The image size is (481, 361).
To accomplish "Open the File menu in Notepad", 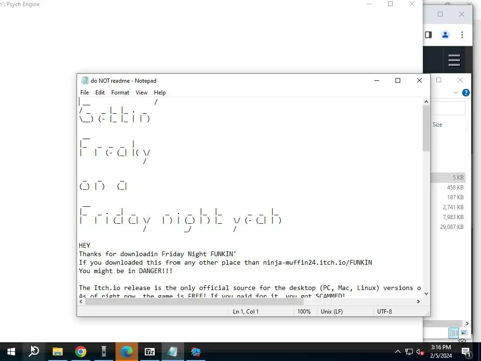I will (85, 93).
